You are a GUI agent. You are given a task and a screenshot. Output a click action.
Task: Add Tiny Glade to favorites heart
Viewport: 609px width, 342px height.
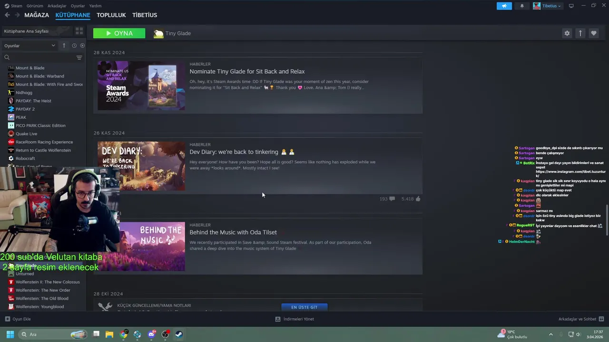click(x=593, y=33)
